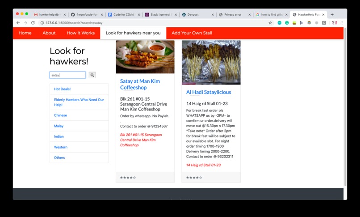Open Al Hadi Sataylicious title link

[x=209, y=92]
